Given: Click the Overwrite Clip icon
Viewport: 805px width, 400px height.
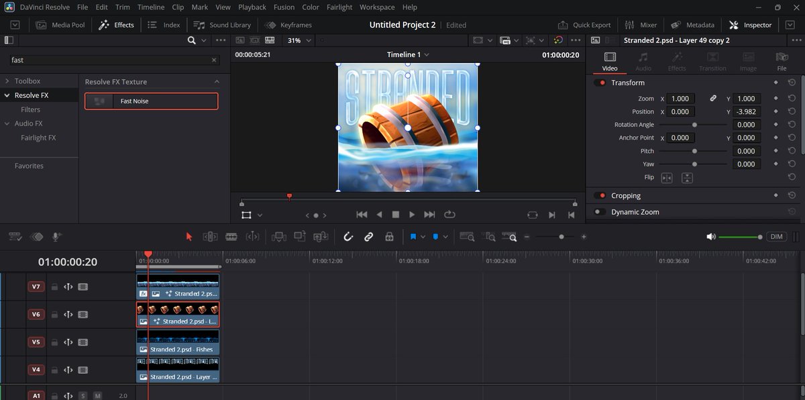Looking at the screenshot, I should pyautogui.click(x=300, y=236).
